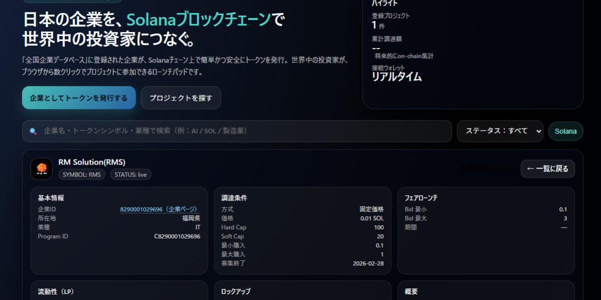Image resolution: width=601 pixels, height=300 pixels.
Task: Click Soft Cap value 20
Action: point(381,236)
